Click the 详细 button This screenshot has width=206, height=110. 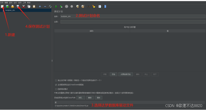tap(105, 74)
